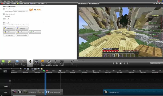Click the Volume up button
163x96 pixels.
[x=22, y=28]
